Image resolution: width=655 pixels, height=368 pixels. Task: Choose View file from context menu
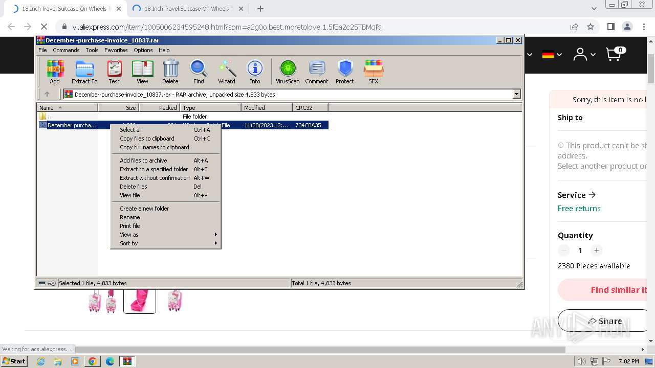166,195
